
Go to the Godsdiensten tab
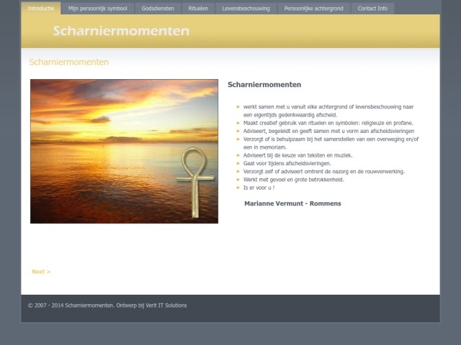point(158,9)
